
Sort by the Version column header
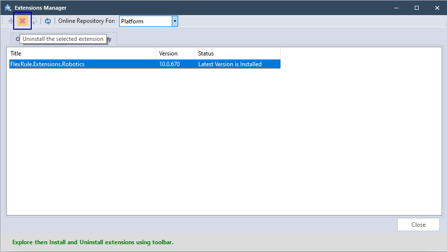175,54
